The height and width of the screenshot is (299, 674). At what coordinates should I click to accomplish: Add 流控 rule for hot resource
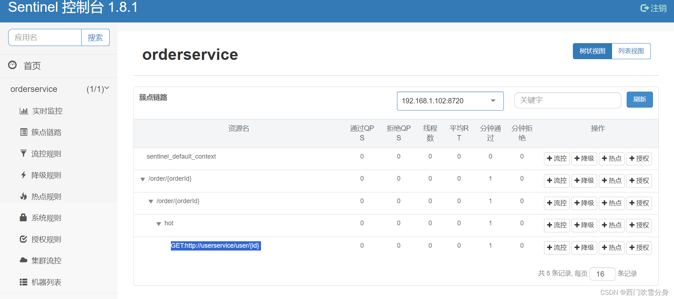coord(557,225)
